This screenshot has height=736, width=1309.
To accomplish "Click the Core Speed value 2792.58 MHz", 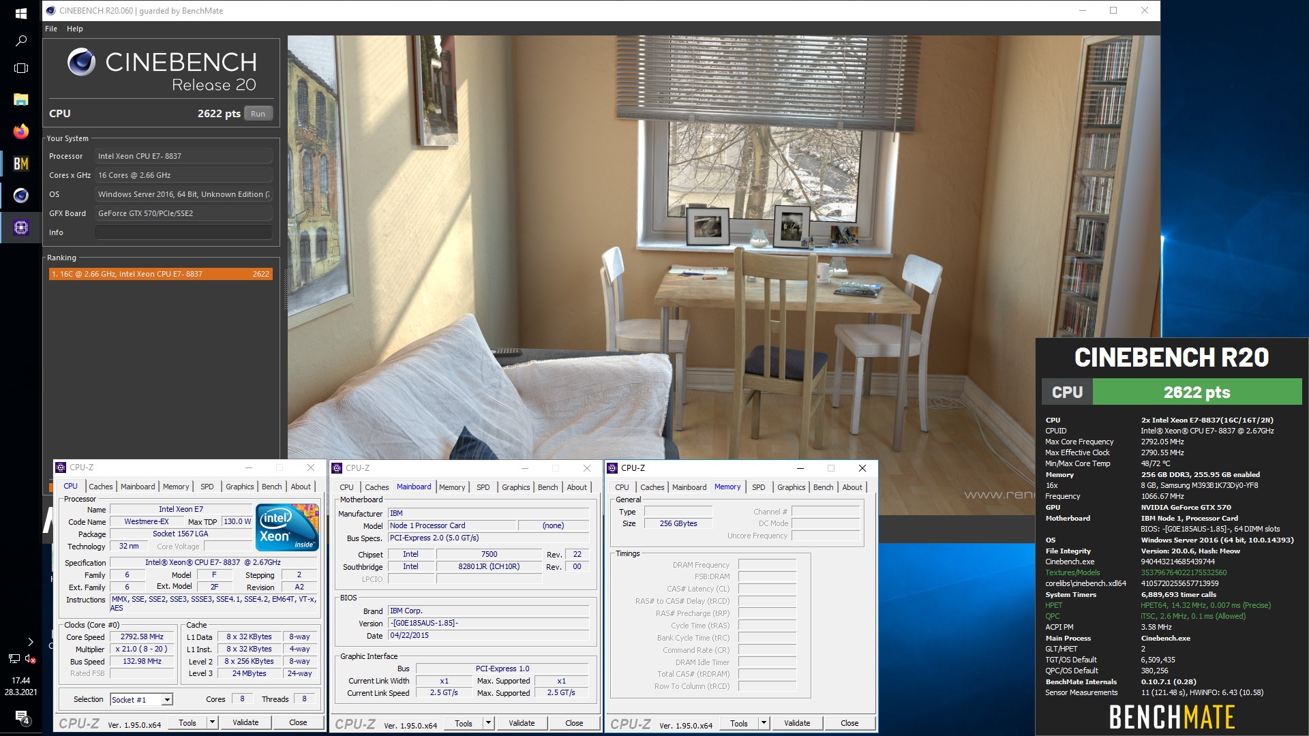I will pyautogui.click(x=142, y=637).
